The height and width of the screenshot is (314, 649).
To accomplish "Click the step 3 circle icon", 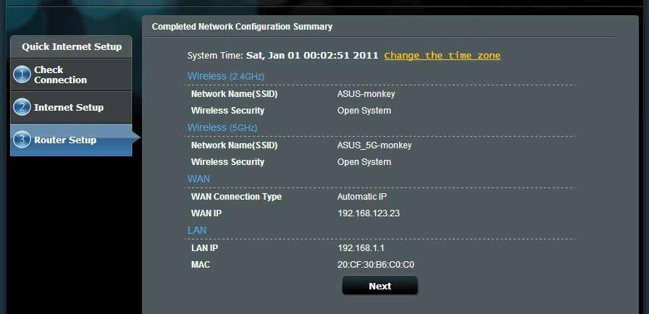I will (x=22, y=140).
